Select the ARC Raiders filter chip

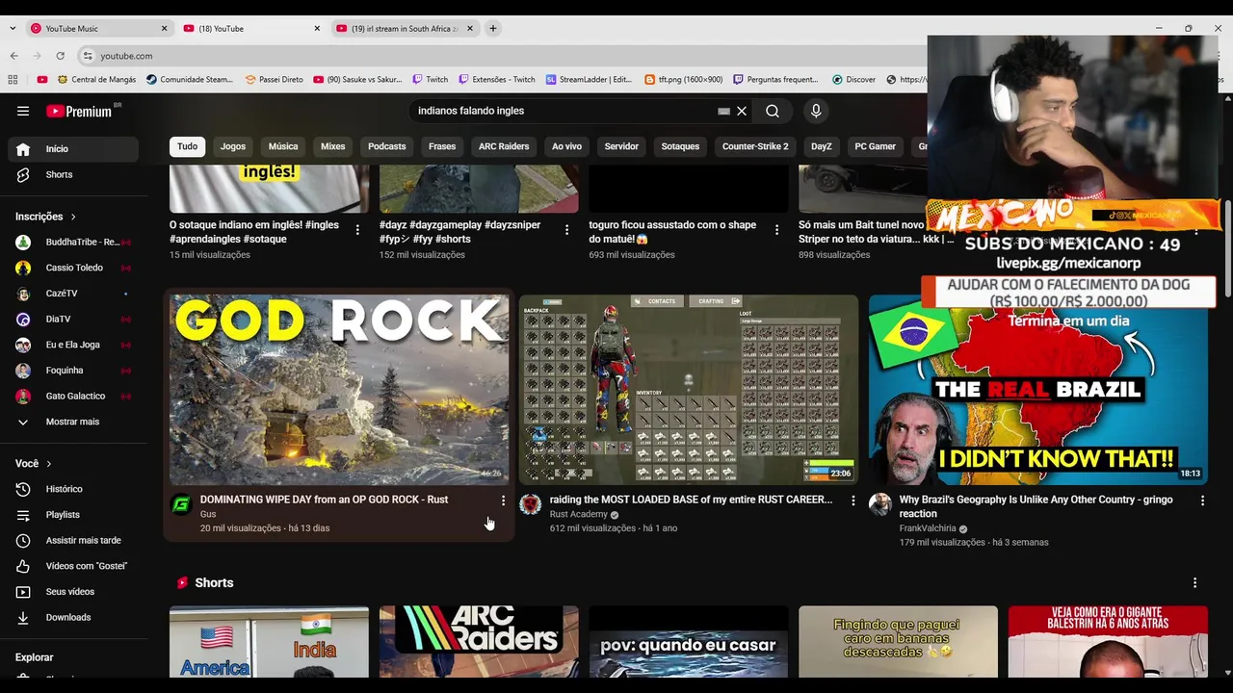[x=504, y=146]
